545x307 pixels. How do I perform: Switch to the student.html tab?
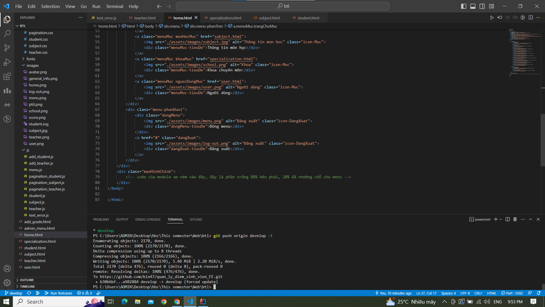tap(308, 18)
